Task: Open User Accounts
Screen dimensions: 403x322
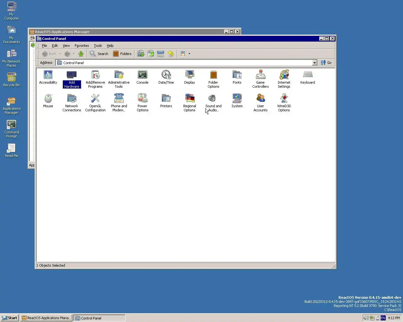Action: click(260, 103)
